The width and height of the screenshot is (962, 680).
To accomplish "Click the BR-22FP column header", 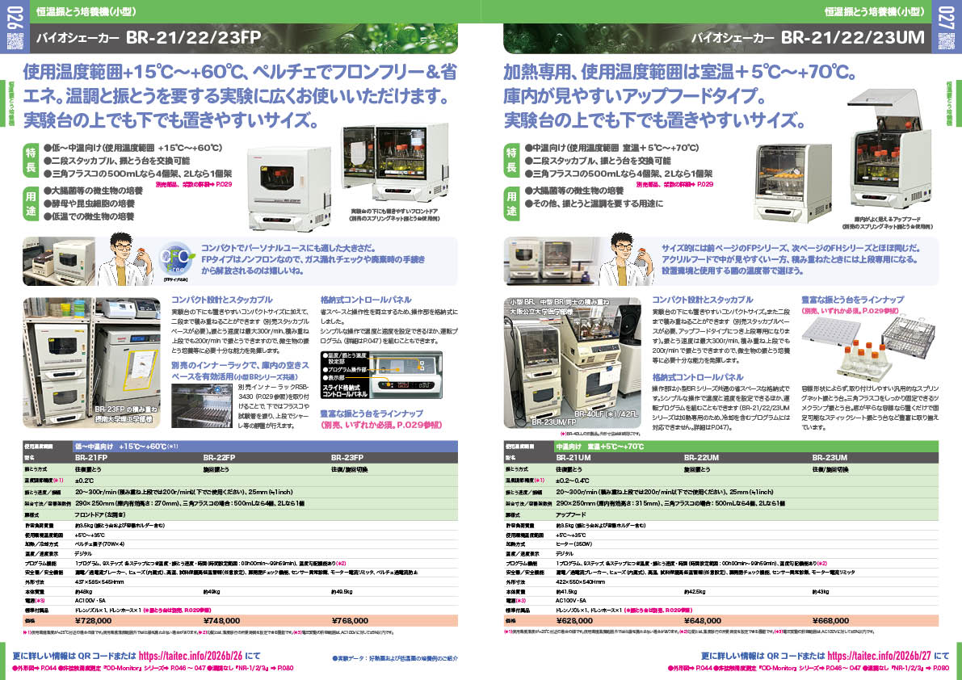I will coord(219,457).
